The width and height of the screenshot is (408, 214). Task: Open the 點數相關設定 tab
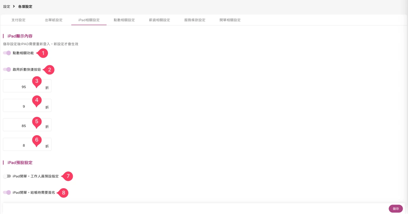pyautogui.click(x=124, y=20)
